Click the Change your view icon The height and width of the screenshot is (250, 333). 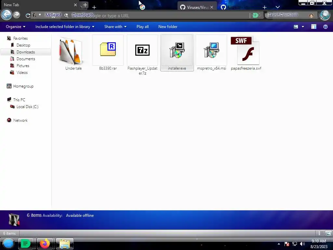click(x=296, y=27)
